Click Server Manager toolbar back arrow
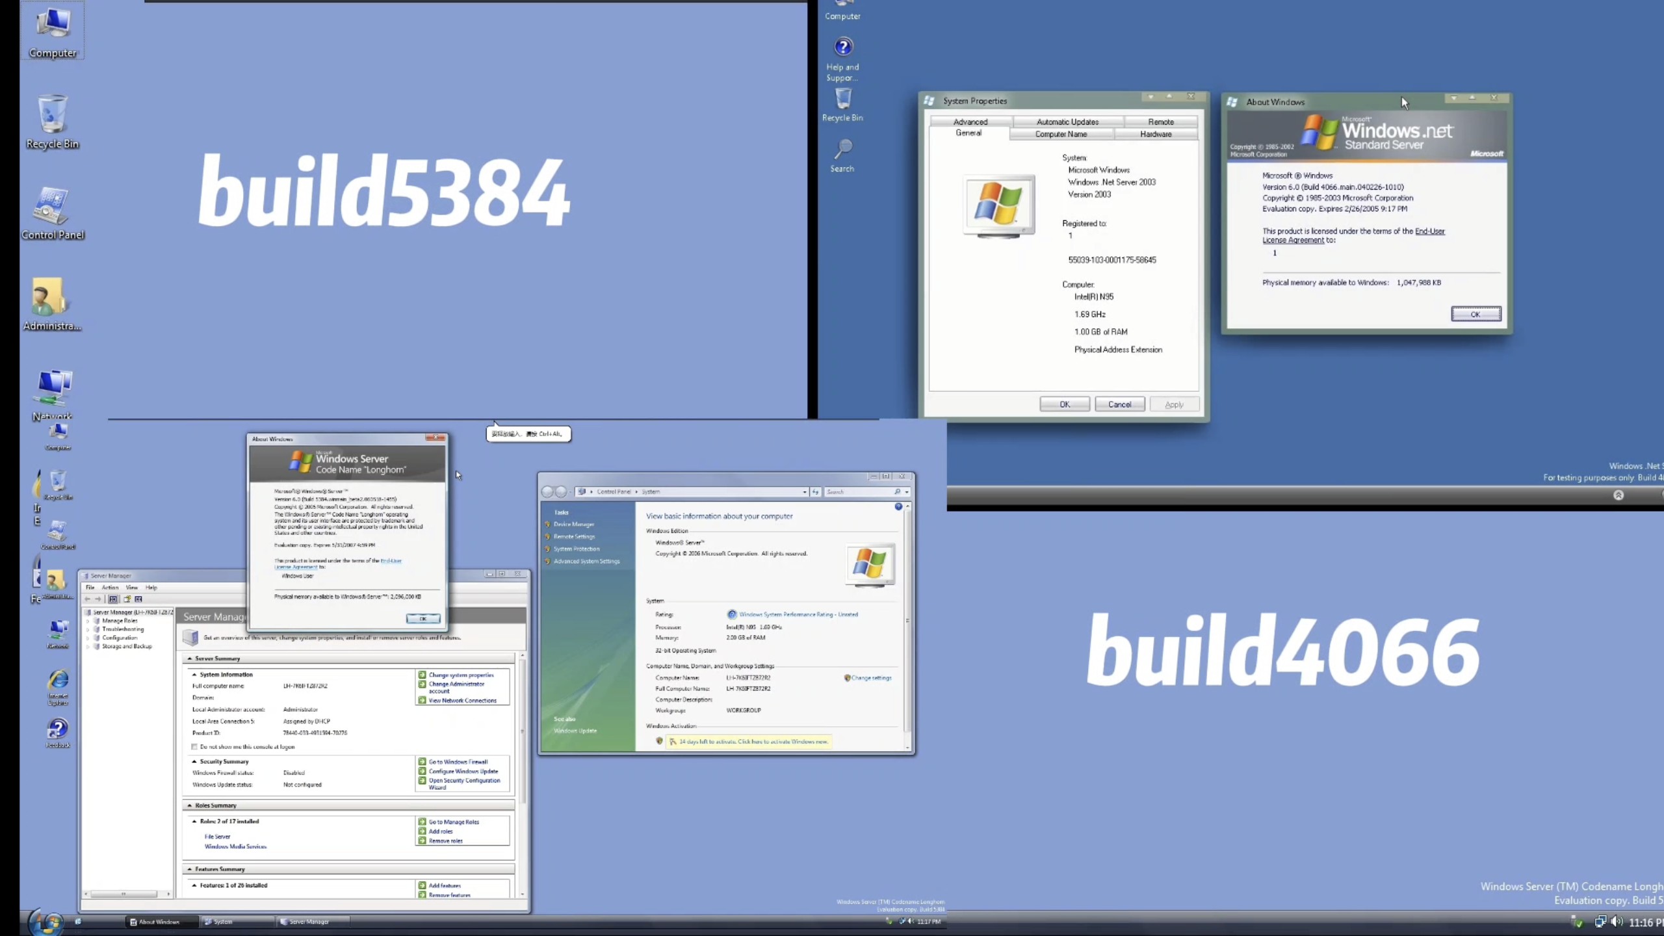This screenshot has height=936, width=1664. pyautogui.click(x=88, y=599)
